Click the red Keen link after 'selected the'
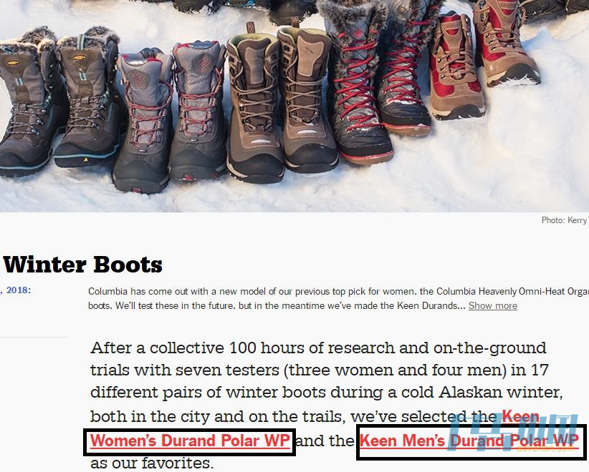 click(520, 416)
